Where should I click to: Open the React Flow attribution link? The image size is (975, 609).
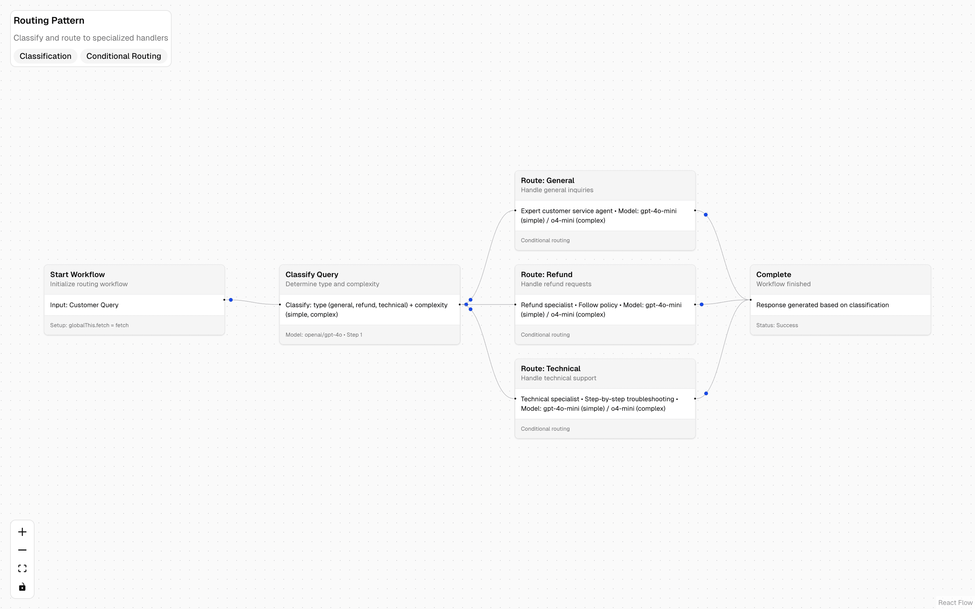click(x=955, y=603)
